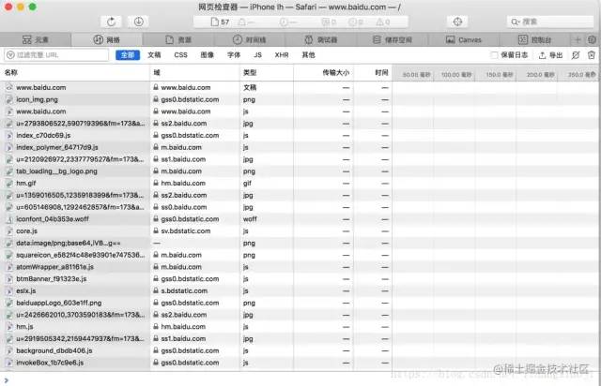601x386 pixels.
Task: Sort by the 时间 column header
Action: [373, 73]
